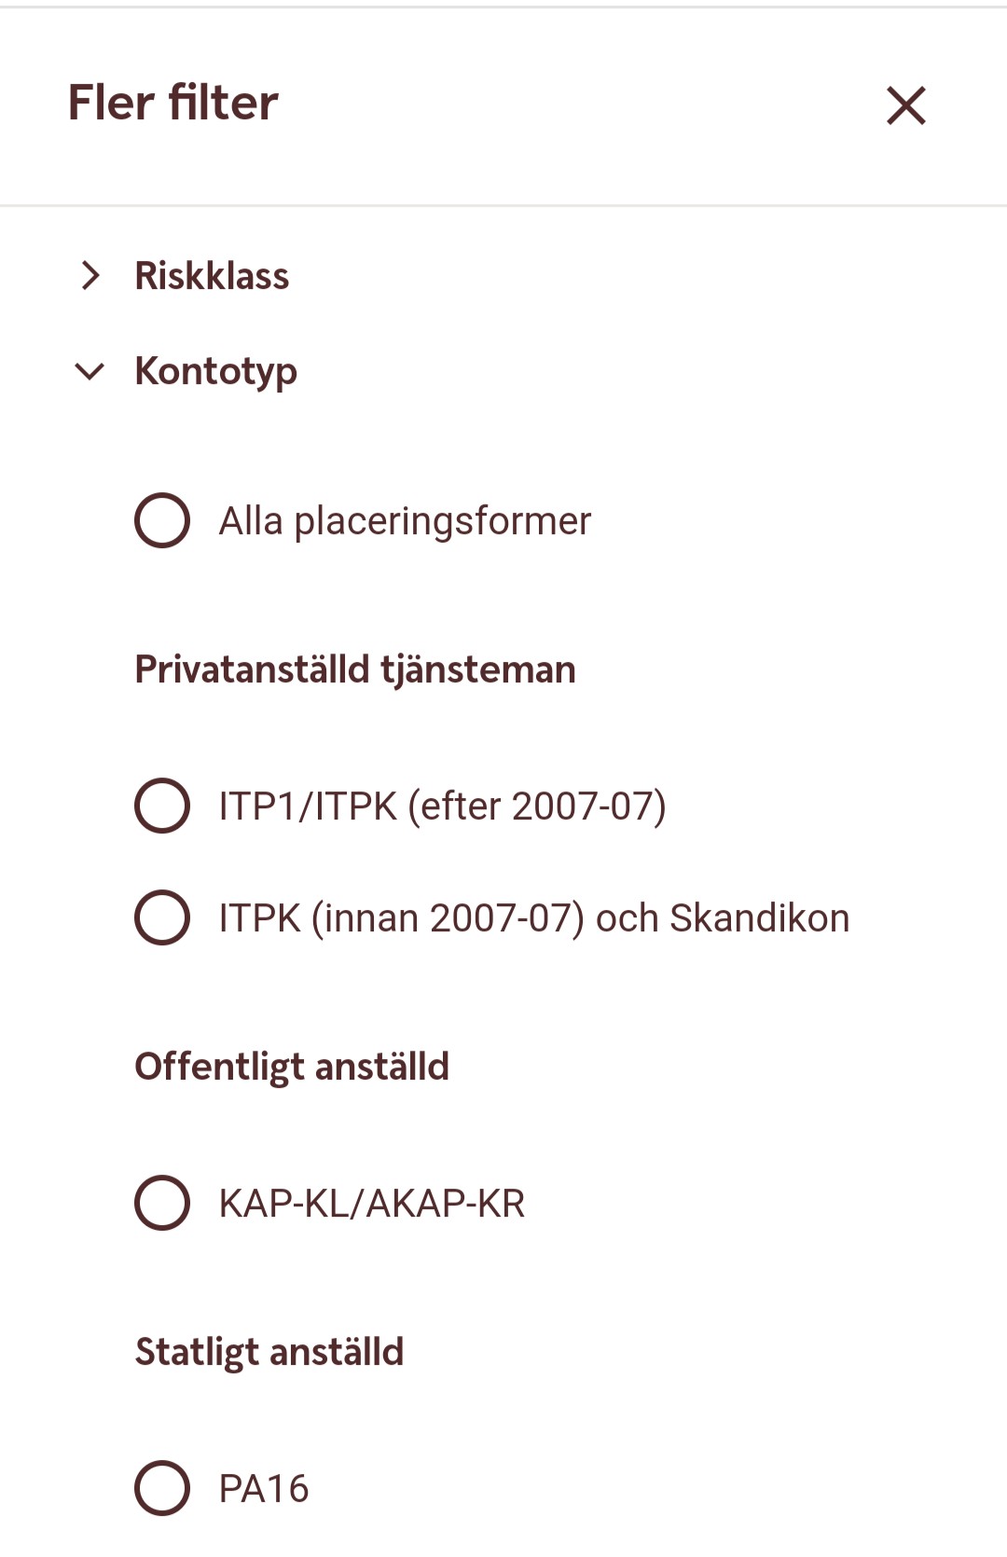
Task: Select the ITP1/ITPK (efter 2007-07) radio circle
Action: pyautogui.click(x=162, y=806)
